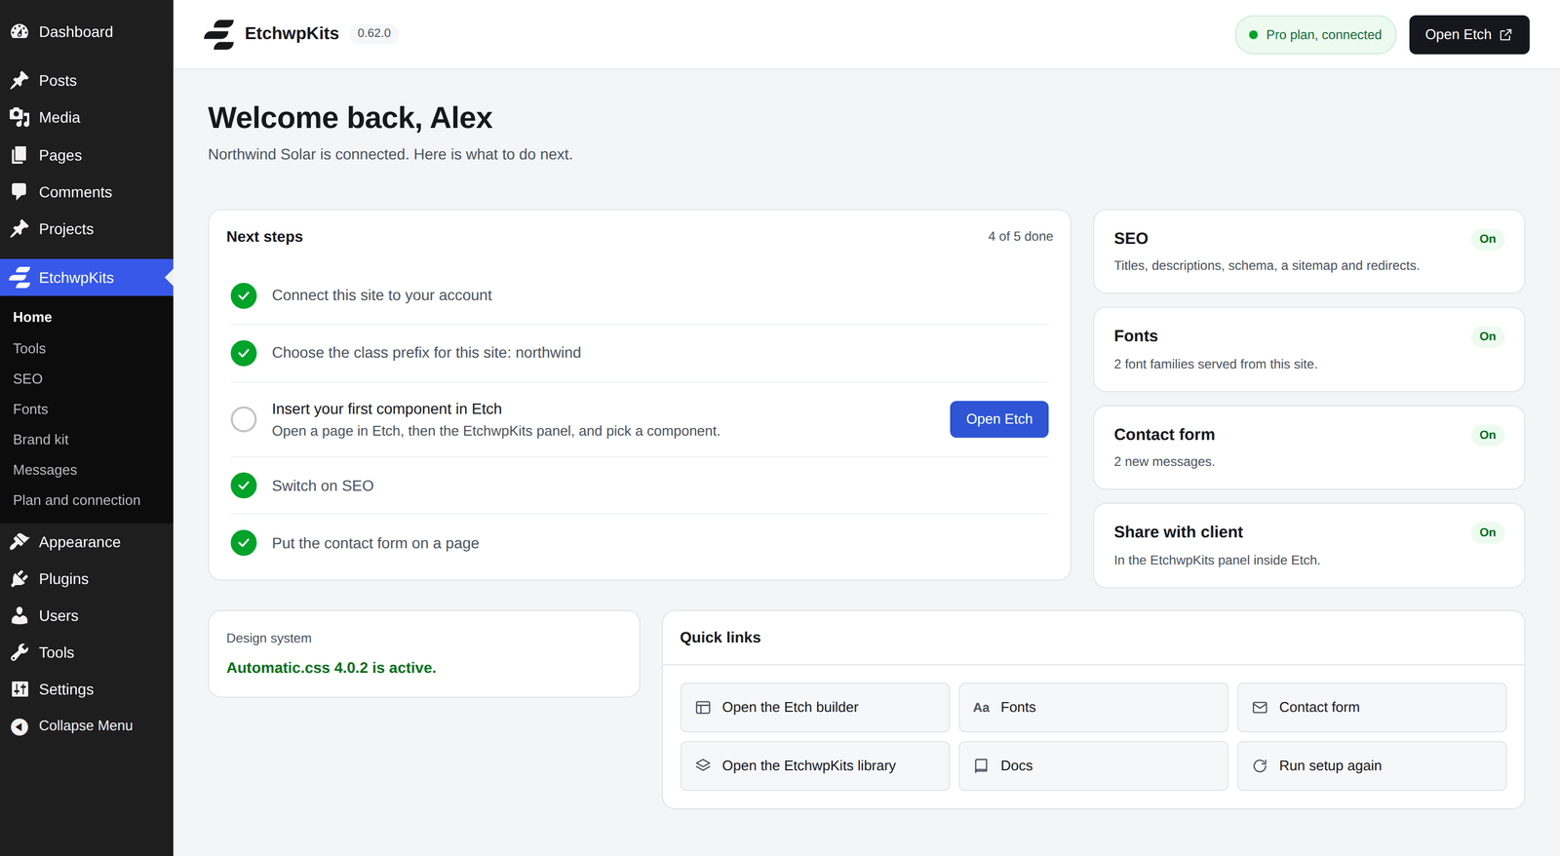1560x856 pixels.
Task: Click the Collapse Menu arrow icon
Action: tap(19, 726)
